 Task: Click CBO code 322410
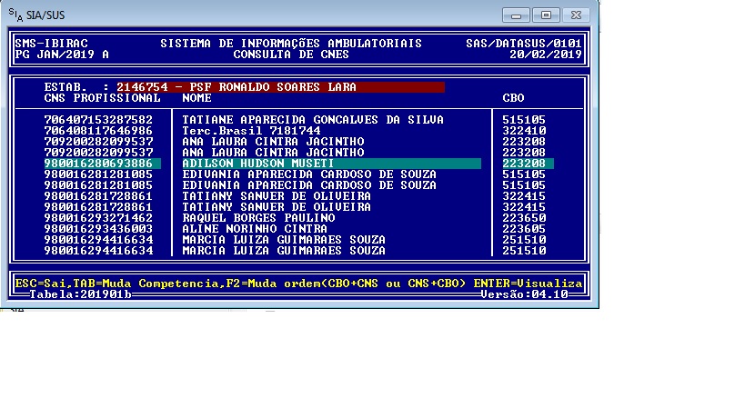524,131
